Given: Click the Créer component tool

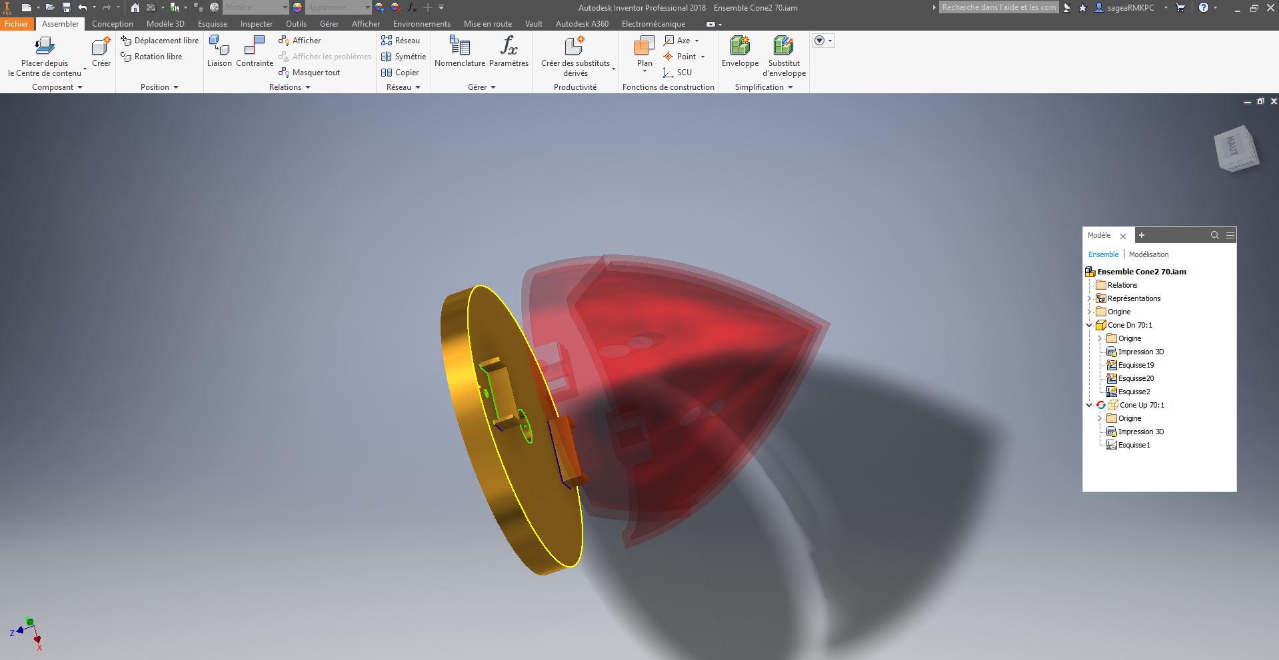Looking at the screenshot, I should point(101,53).
